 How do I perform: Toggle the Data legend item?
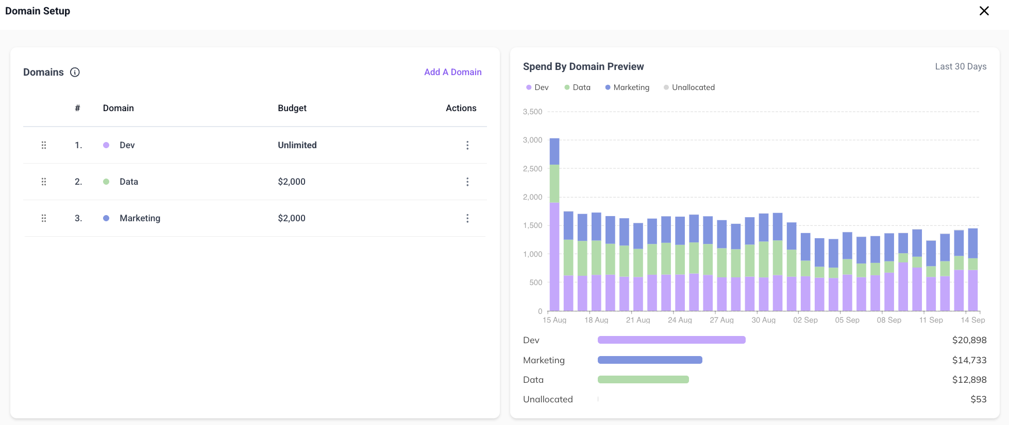tap(577, 87)
